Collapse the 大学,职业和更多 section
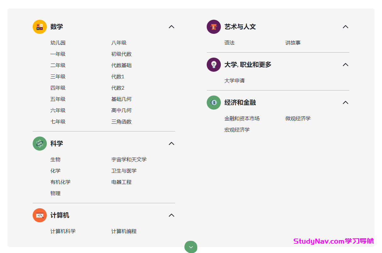382x253 pixels. pyautogui.click(x=346, y=65)
